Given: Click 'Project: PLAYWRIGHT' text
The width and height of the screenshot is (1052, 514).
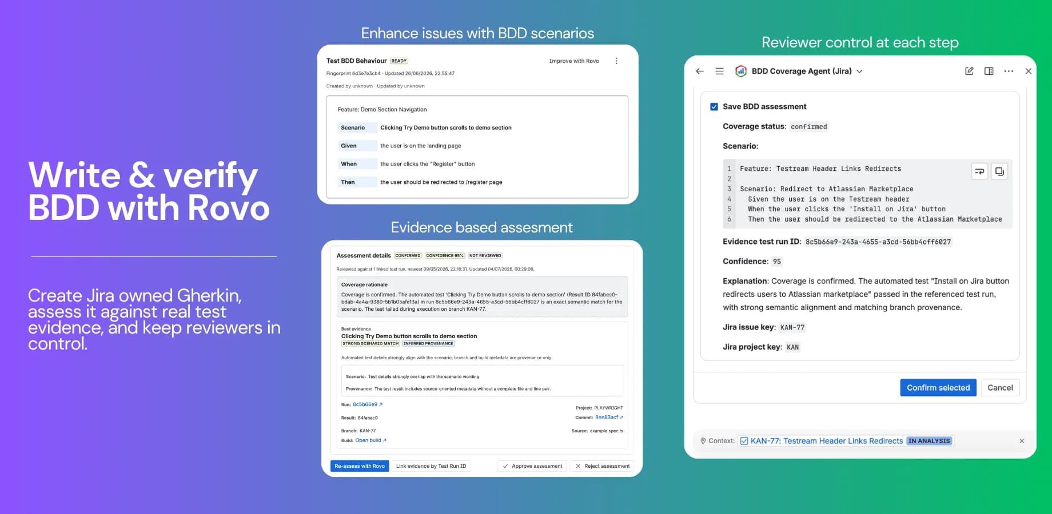Looking at the screenshot, I should tap(599, 408).
